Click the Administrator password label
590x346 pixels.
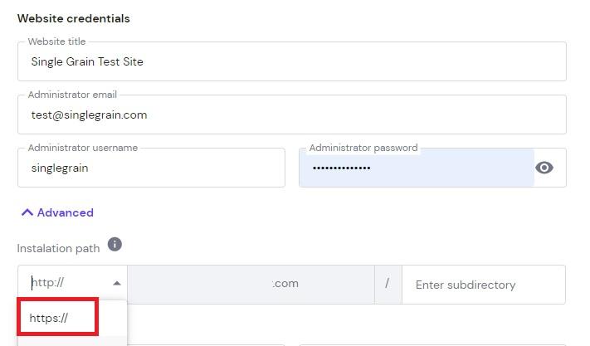tap(363, 148)
